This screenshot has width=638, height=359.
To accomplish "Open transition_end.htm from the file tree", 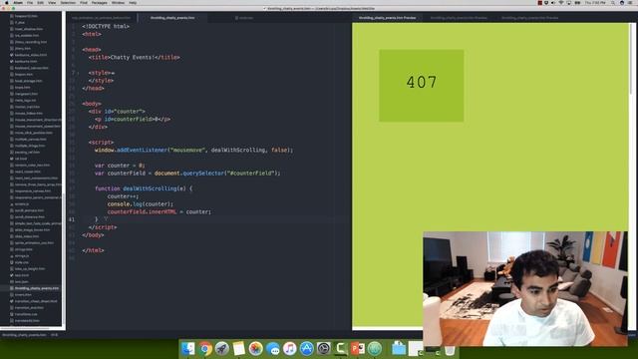I will [29, 308].
